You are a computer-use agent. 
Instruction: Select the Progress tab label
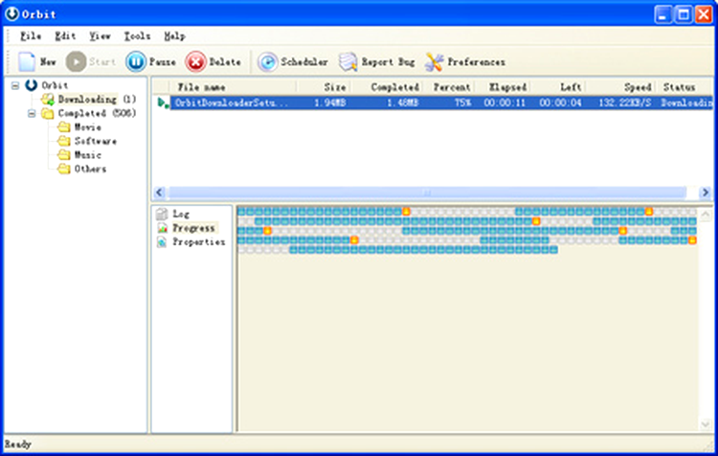[x=193, y=228]
